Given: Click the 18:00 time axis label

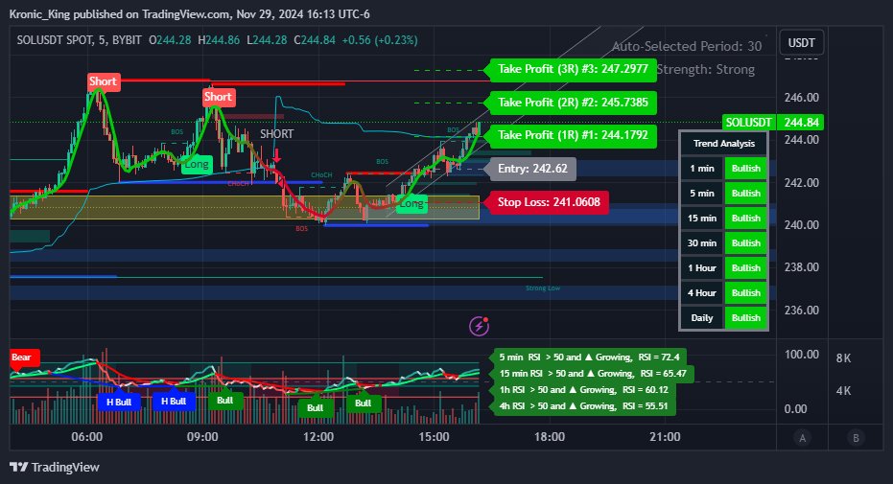Looking at the screenshot, I should (x=550, y=437).
